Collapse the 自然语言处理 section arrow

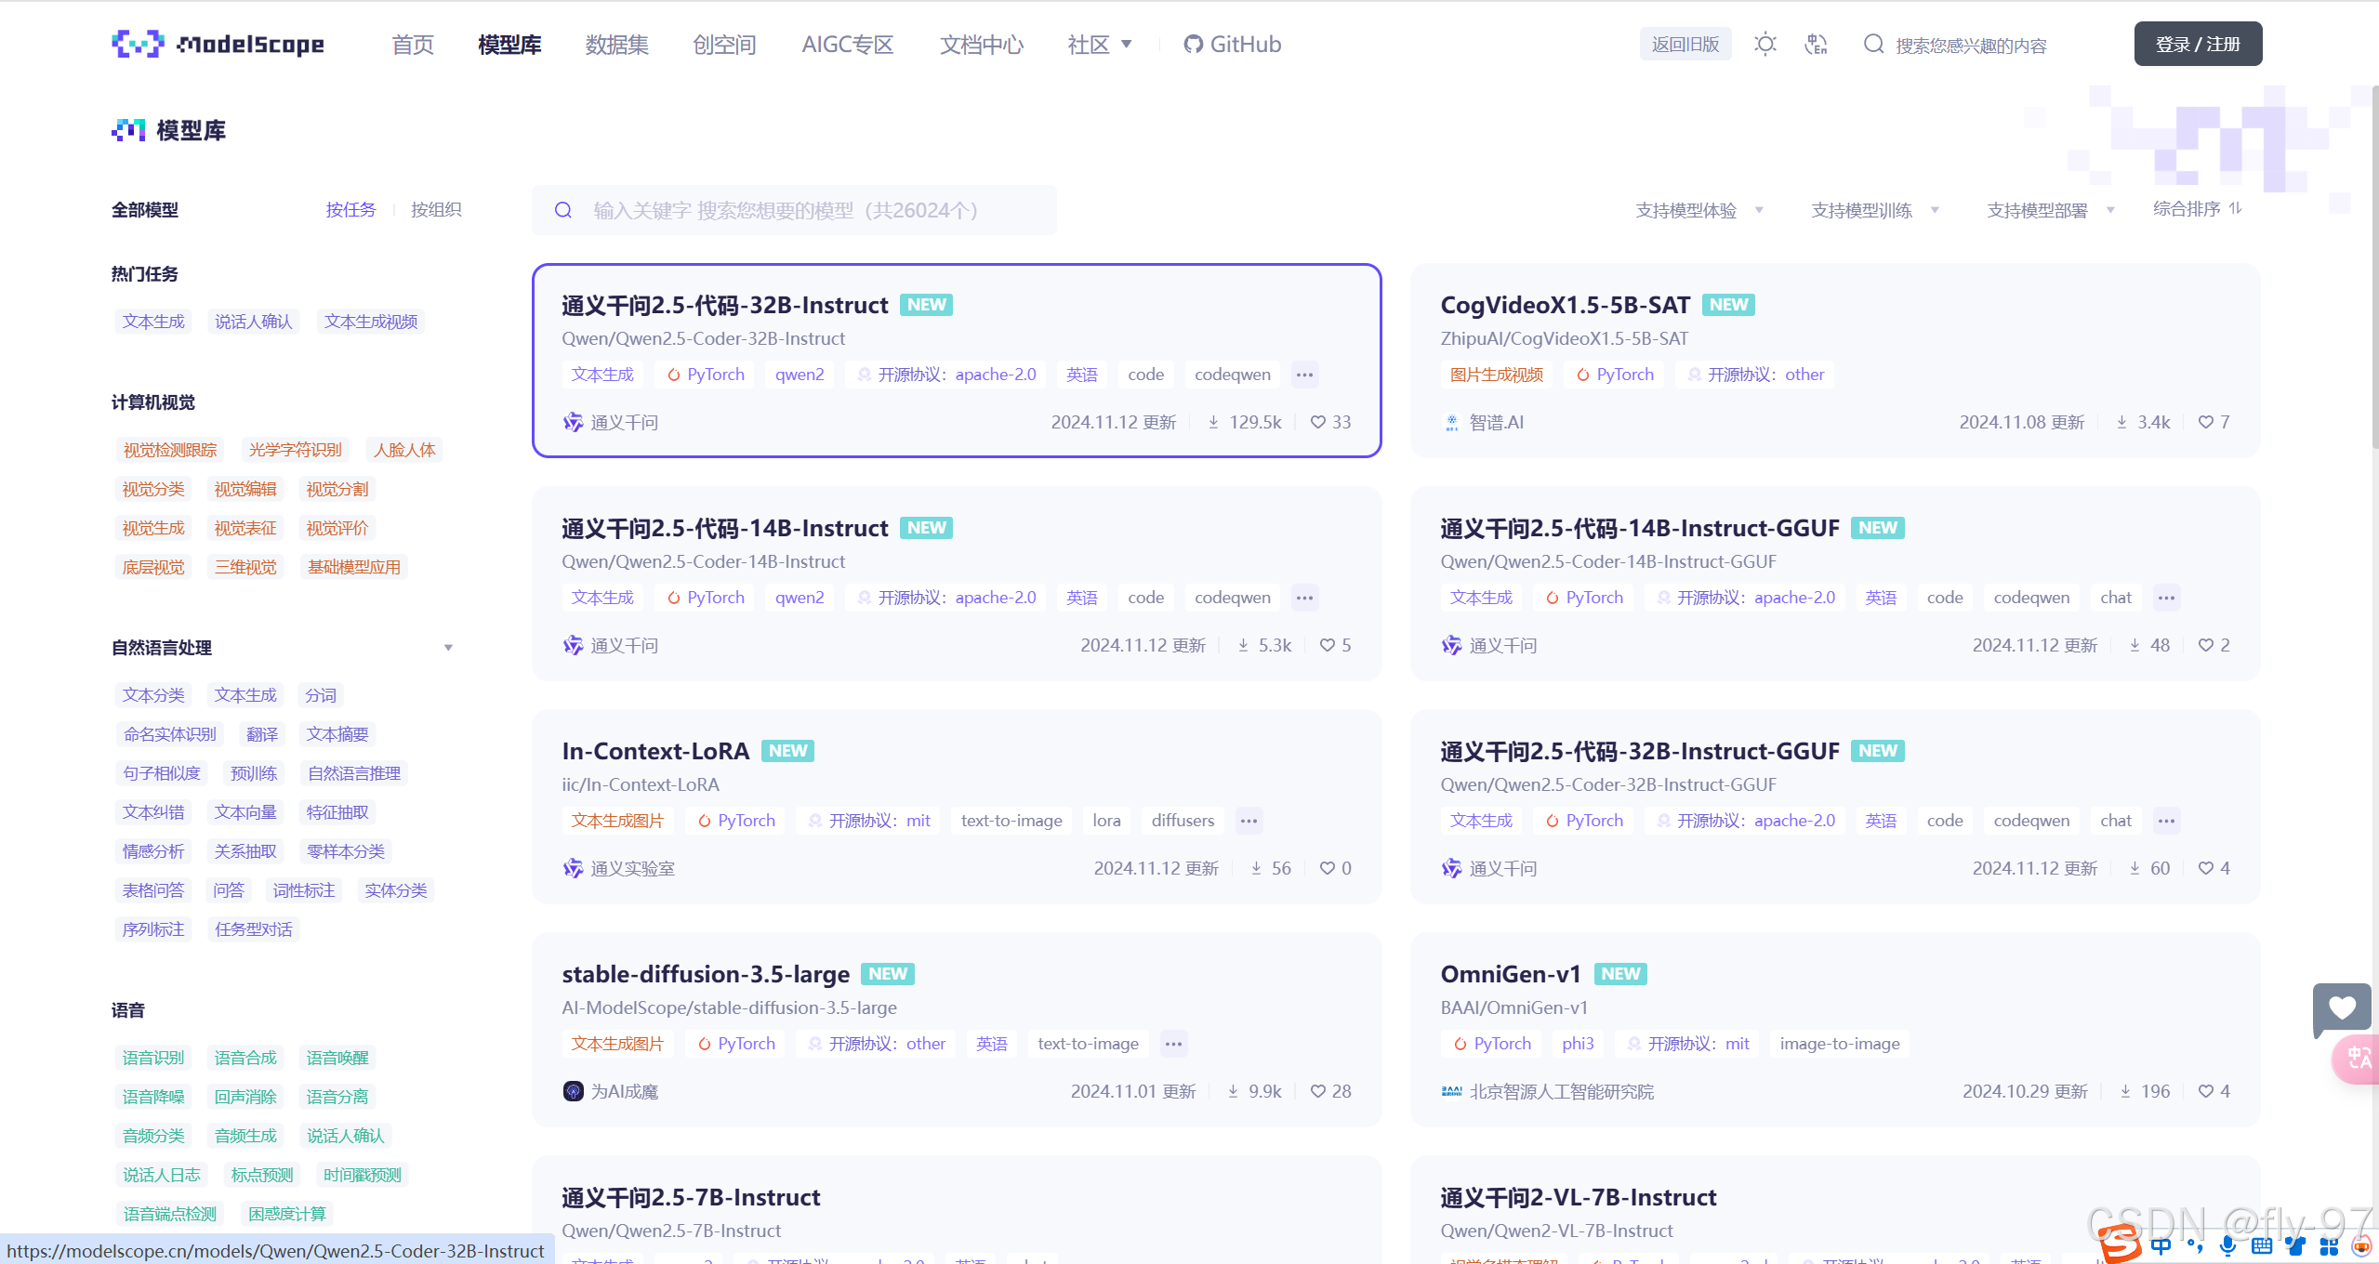click(448, 648)
